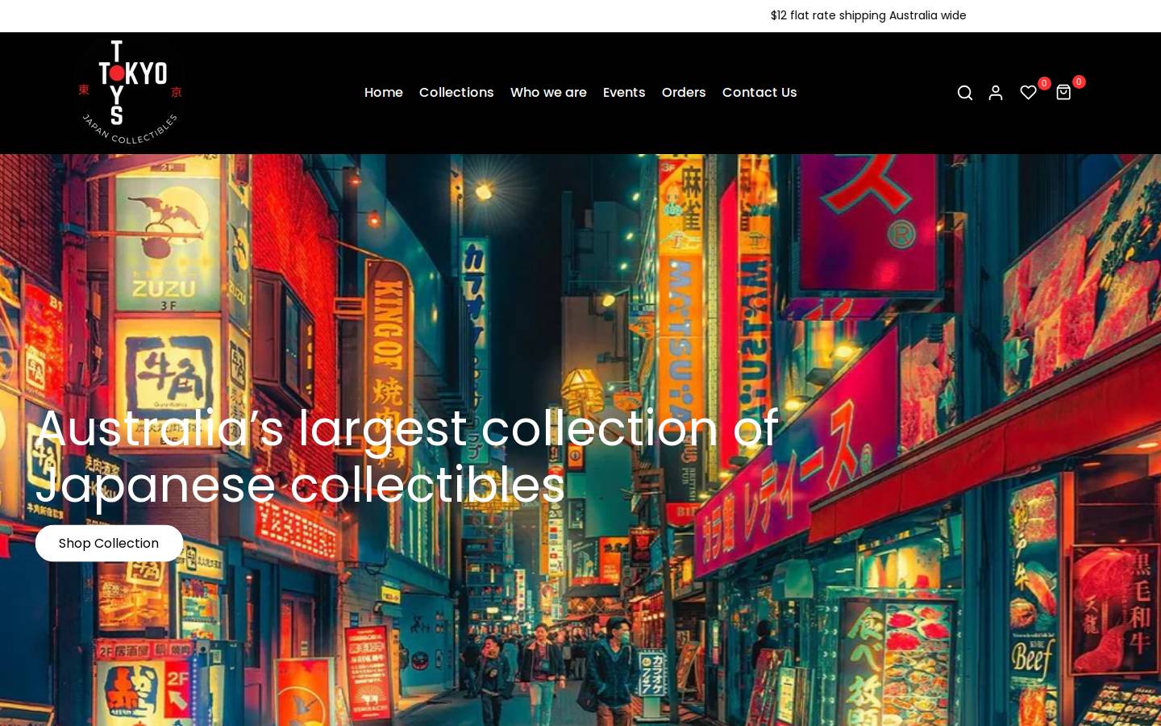Go to the Home menu item
This screenshot has width=1161, height=726.
(x=384, y=93)
